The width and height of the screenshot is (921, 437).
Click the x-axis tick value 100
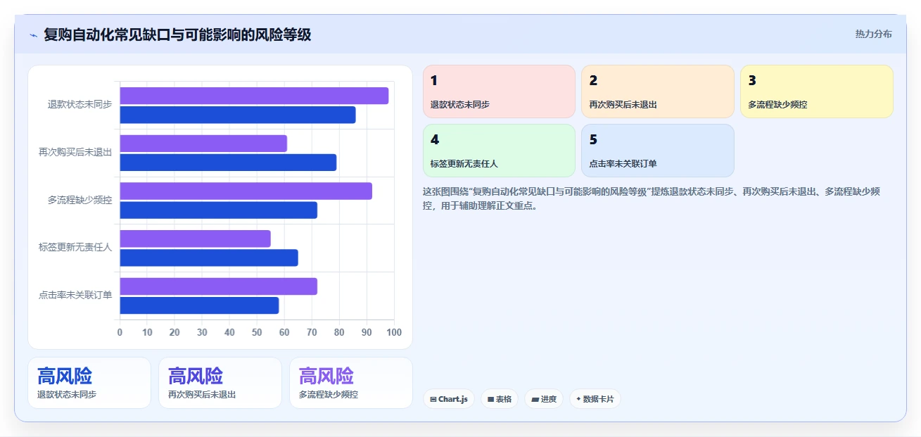click(394, 332)
